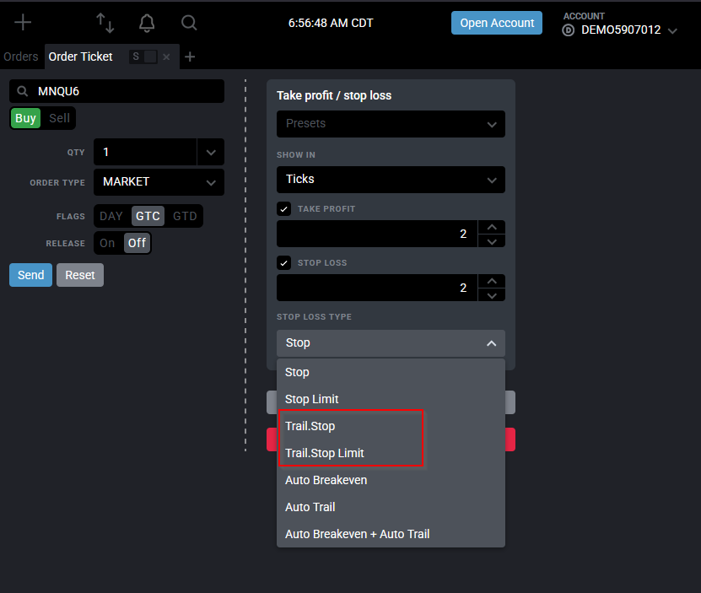Choose Auto Breakeven option
701x593 pixels.
[x=391, y=480]
